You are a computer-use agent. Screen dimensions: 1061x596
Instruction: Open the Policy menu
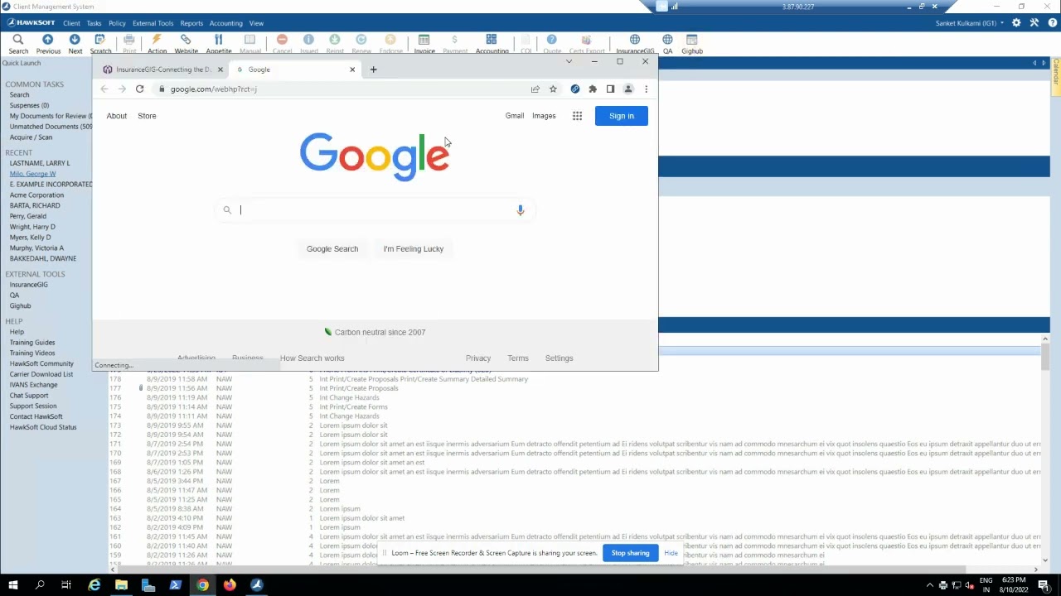coord(117,23)
